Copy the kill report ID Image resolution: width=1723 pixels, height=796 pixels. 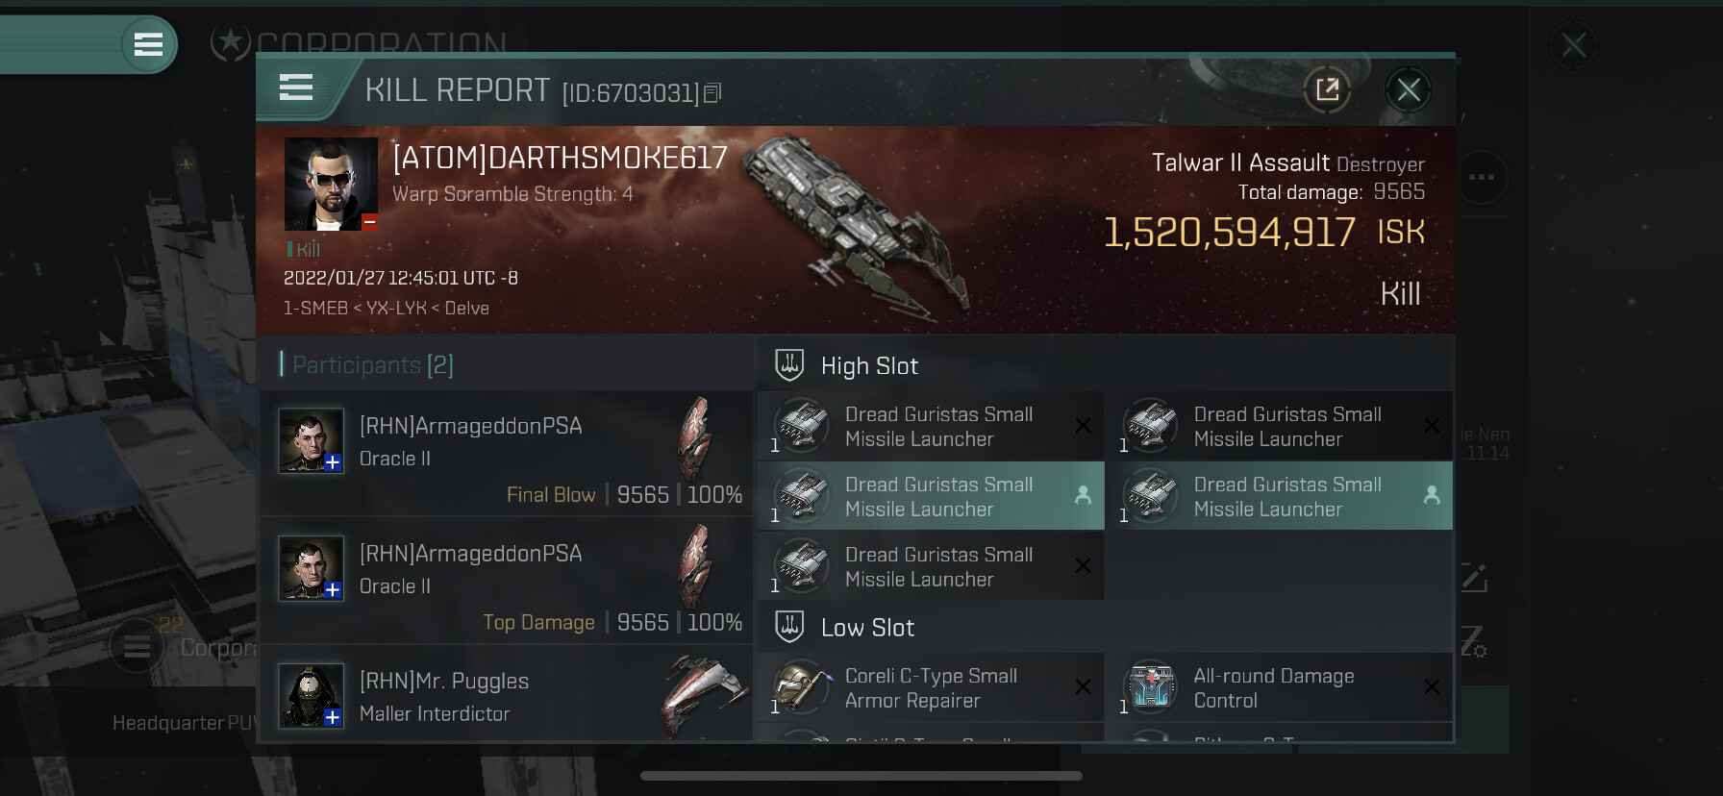[712, 93]
